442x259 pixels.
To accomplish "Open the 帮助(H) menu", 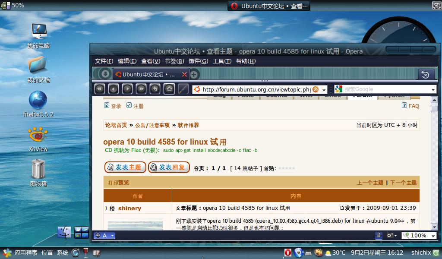I will click(246, 61).
